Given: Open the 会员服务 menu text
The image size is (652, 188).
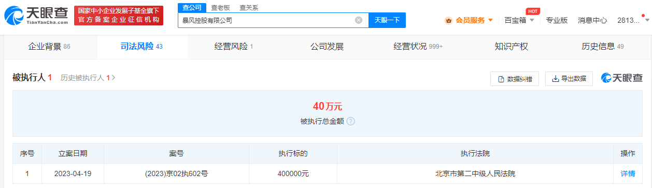Looking at the screenshot, I should [x=470, y=20].
